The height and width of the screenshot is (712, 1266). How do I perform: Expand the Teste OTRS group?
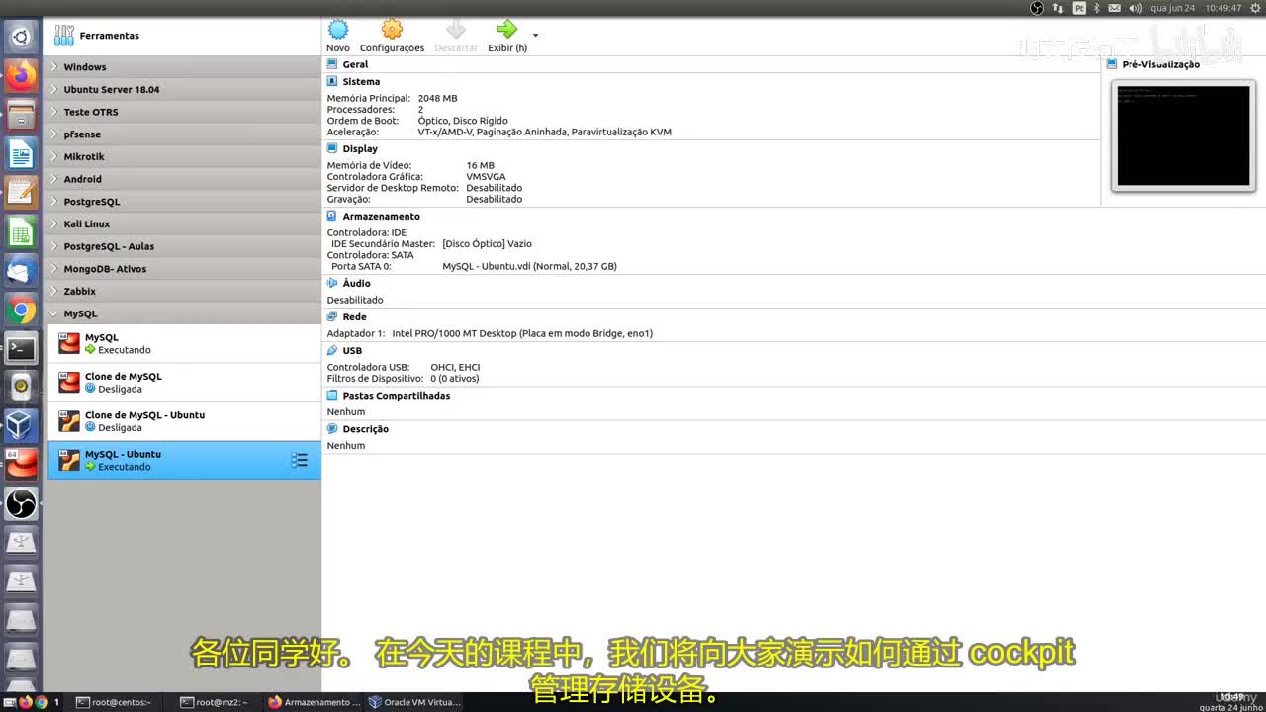point(53,112)
